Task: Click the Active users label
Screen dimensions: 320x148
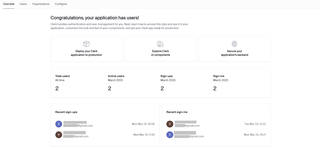Action: (x=116, y=76)
